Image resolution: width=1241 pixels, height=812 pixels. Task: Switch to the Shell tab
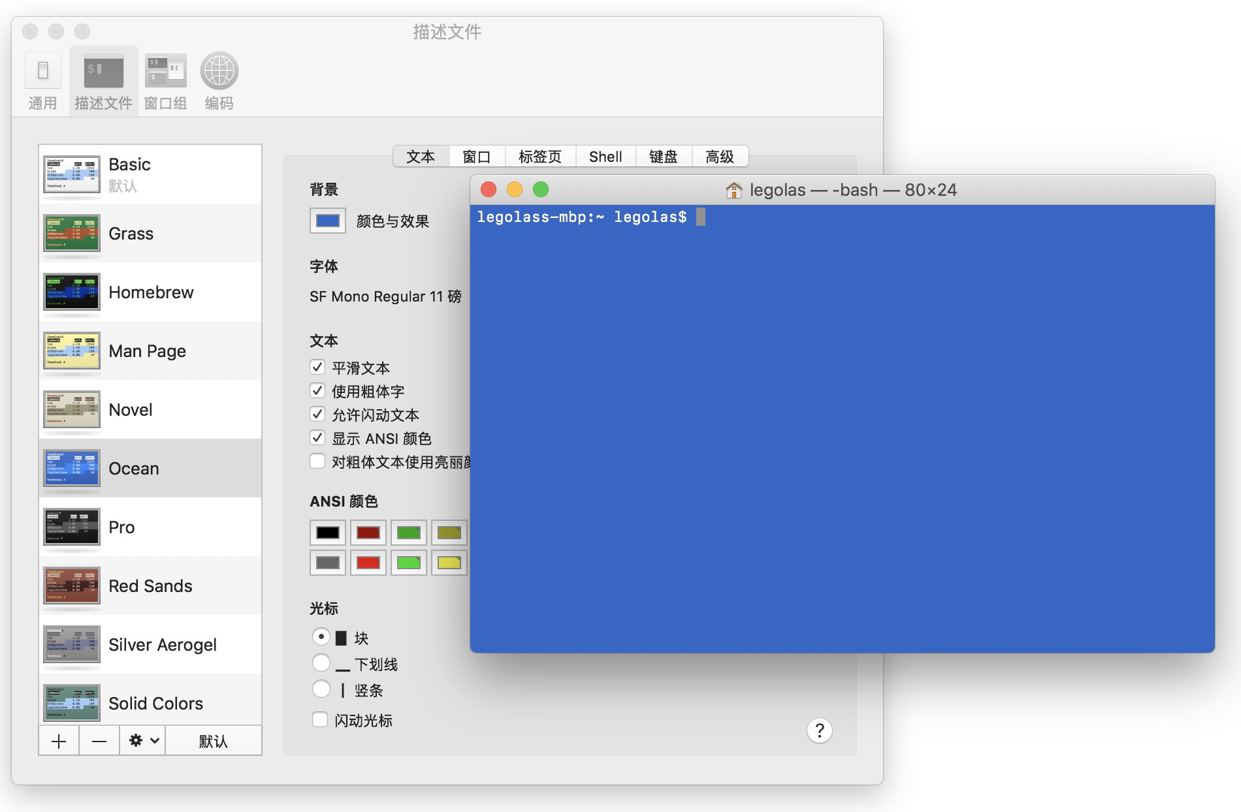click(605, 156)
